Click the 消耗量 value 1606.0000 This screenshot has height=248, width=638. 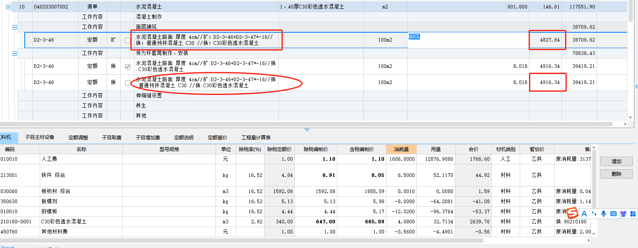point(402,159)
